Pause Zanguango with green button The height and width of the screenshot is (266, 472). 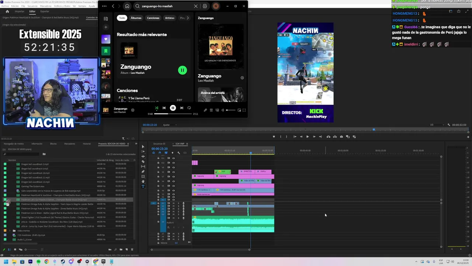tap(183, 70)
